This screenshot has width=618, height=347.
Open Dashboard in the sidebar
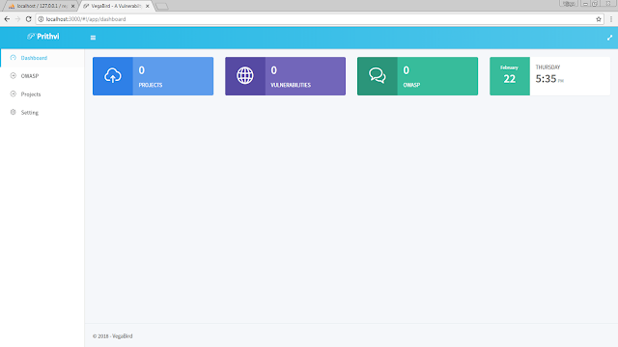pos(42,58)
